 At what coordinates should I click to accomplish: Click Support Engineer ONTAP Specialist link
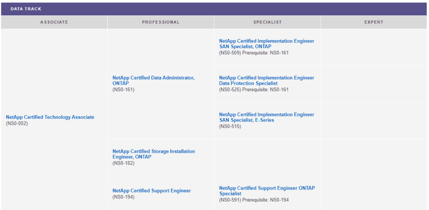pyautogui.click(x=266, y=191)
